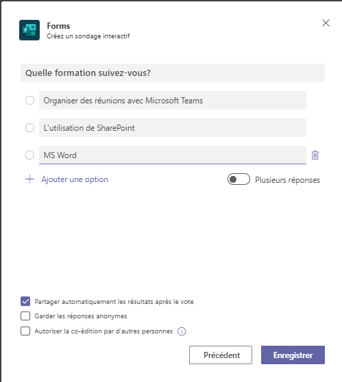This screenshot has height=382, width=342.
Task: Delete the MS Word option with trash icon
Action: 315,155
